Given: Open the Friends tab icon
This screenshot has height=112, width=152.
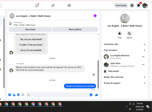Looking at the screenshot, I should (53, 5).
